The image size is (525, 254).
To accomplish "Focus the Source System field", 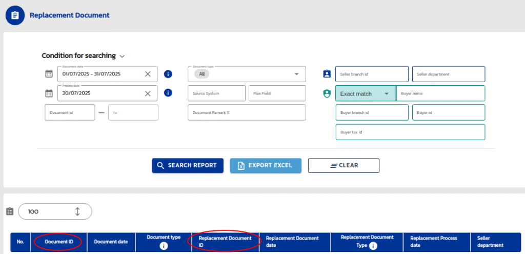I will (x=217, y=93).
